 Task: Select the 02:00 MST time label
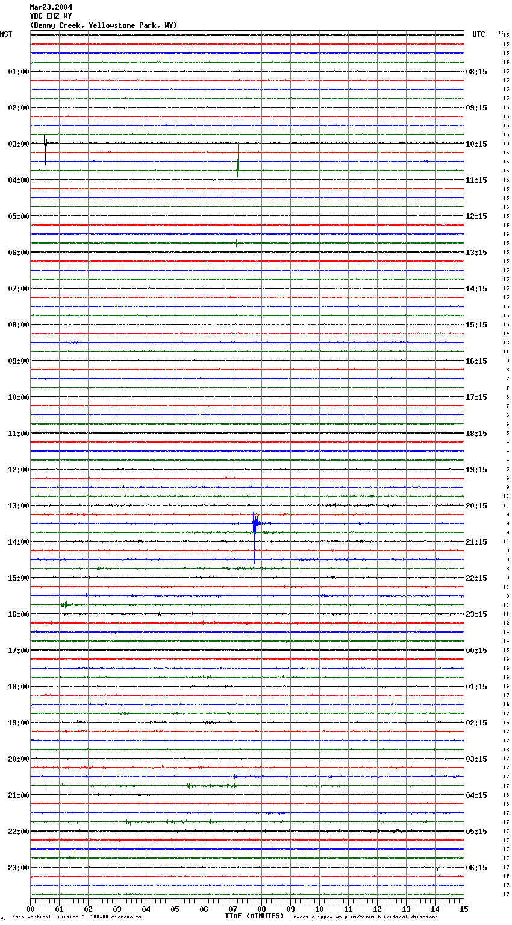(19, 108)
